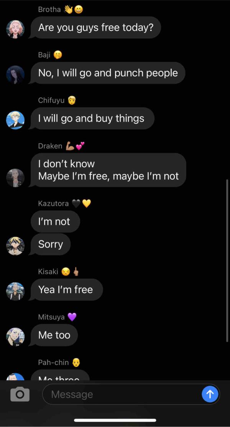Open Brotha's avatar with pink hair

pos(15,29)
